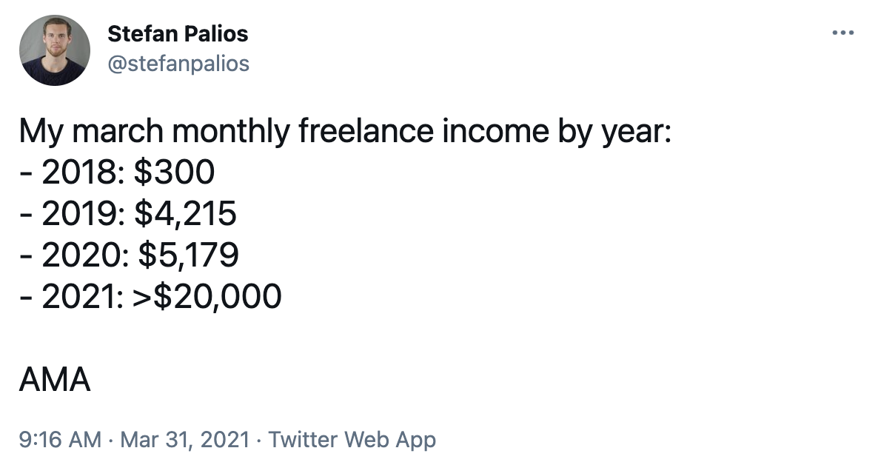Click the word "freelance" in the tweet
The width and height of the screenshot is (878, 465).
tap(366, 131)
